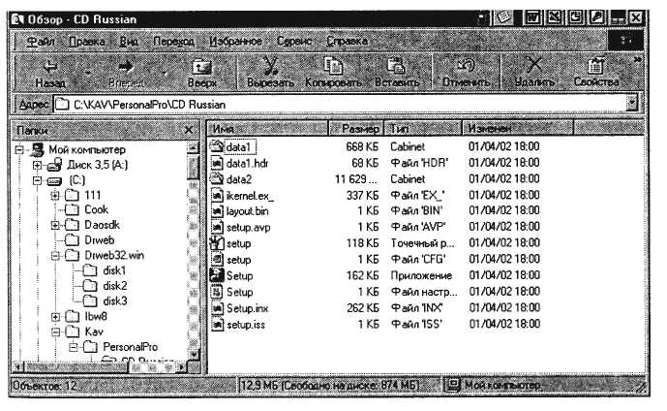The image size is (667, 411).
Task: Open the Справка menu
Action: coord(347,42)
